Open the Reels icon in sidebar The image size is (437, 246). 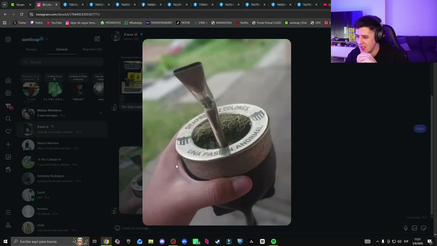tap(8, 93)
